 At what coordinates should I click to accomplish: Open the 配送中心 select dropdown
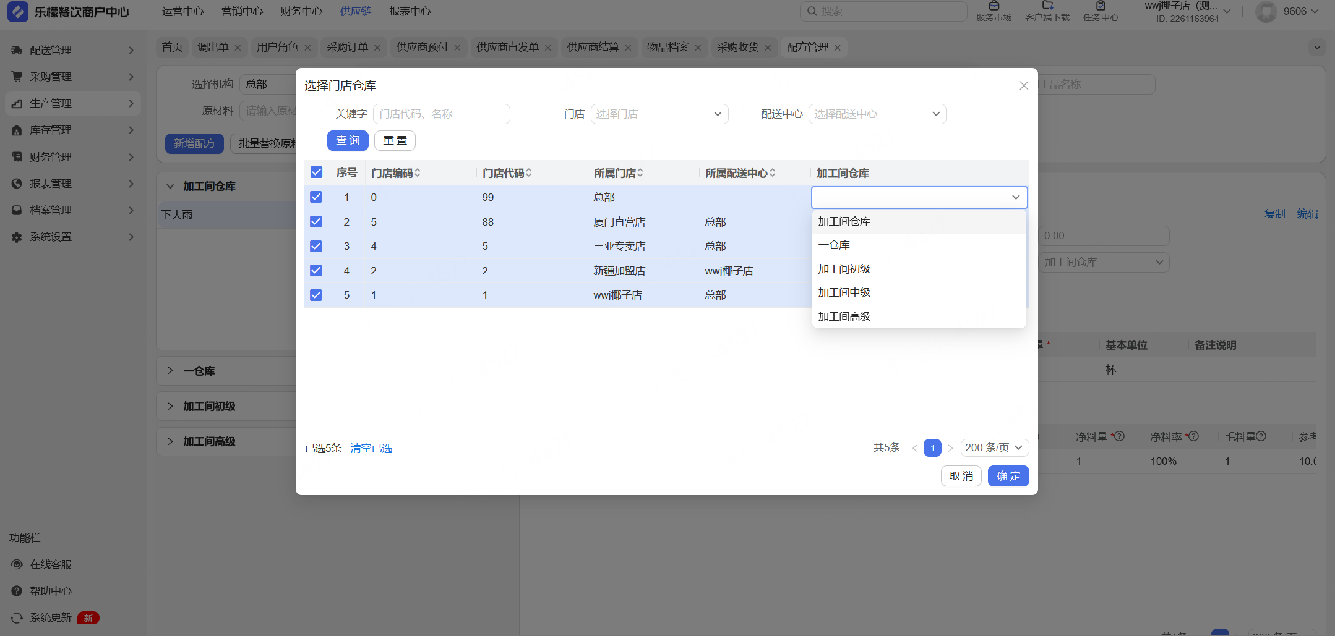pyautogui.click(x=877, y=114)
